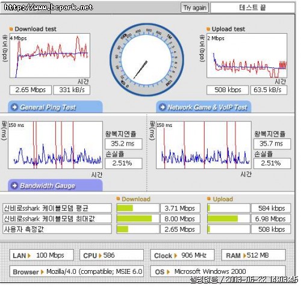Open the Network Game & VoIP Test tab
Image resolution: width=301 pixels, height=287 pixels.
click(203, 107)
